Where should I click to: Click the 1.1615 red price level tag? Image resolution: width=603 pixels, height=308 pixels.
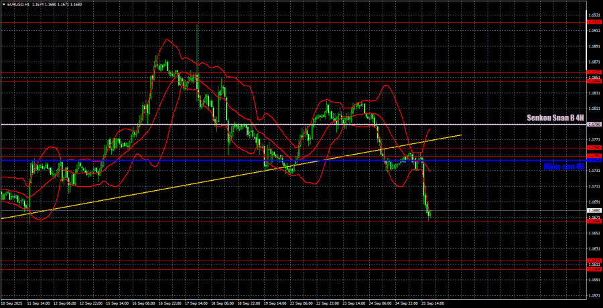coord(593,260)
